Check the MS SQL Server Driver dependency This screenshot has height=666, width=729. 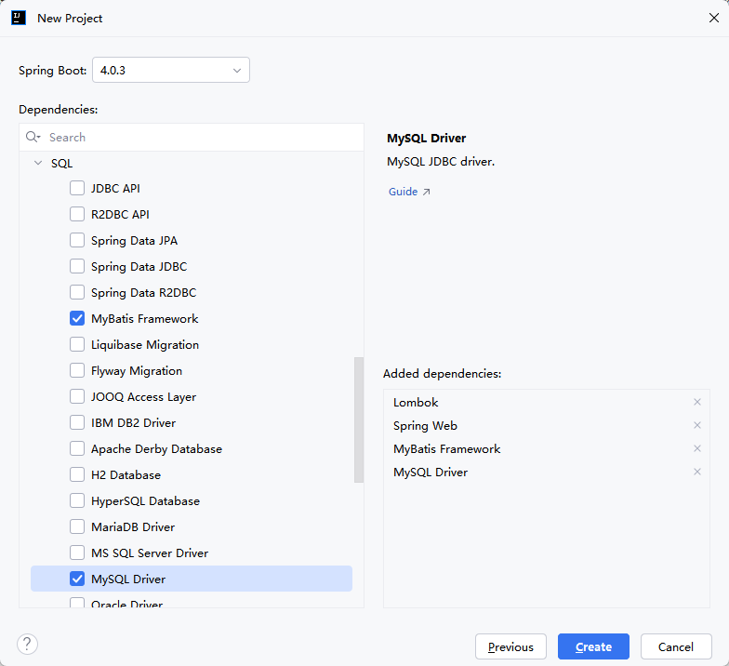(77, 553)
